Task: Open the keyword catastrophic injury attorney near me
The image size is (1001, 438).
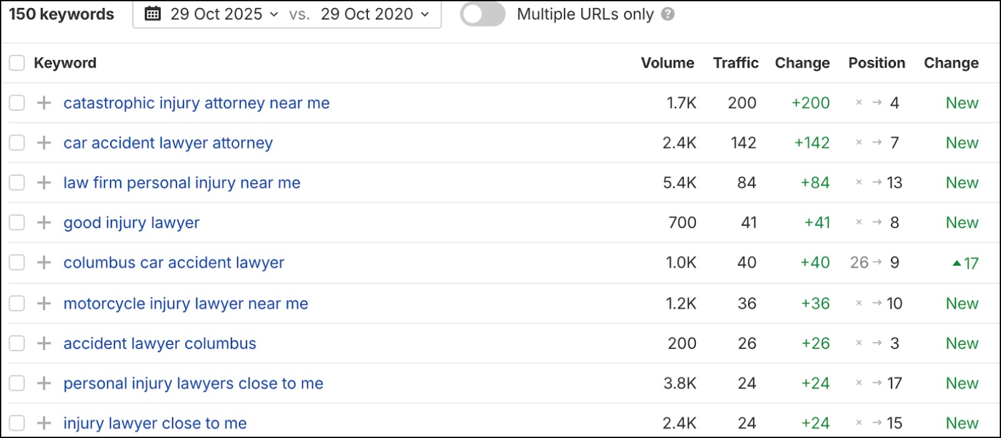Action: point(196,103)
